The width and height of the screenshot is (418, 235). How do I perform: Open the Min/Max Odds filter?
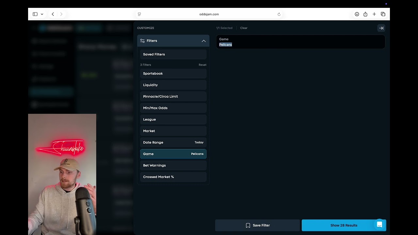coord(173,108)
